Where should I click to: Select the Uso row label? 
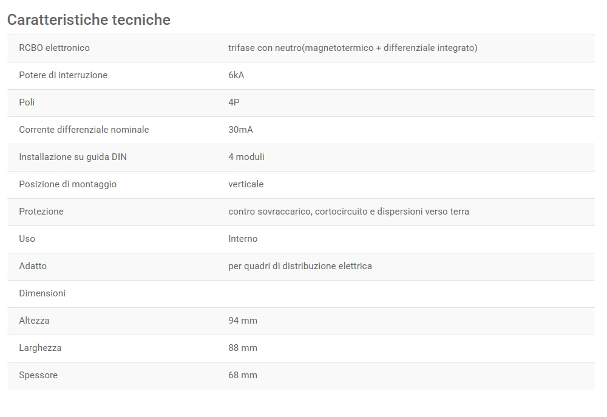coord(27,239)
